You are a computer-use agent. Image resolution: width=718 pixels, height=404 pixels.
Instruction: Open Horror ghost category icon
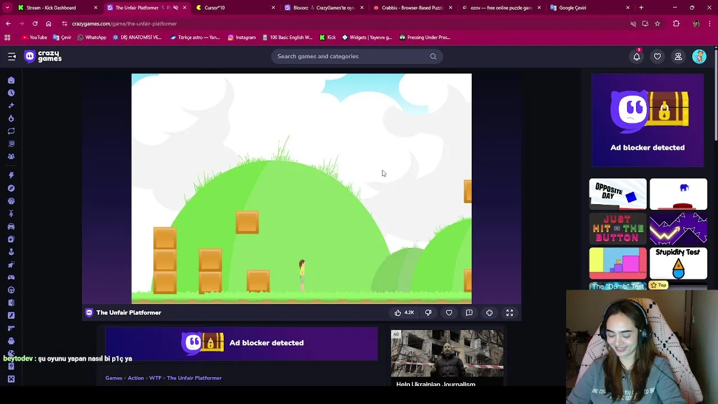click(x=11, y=341)
